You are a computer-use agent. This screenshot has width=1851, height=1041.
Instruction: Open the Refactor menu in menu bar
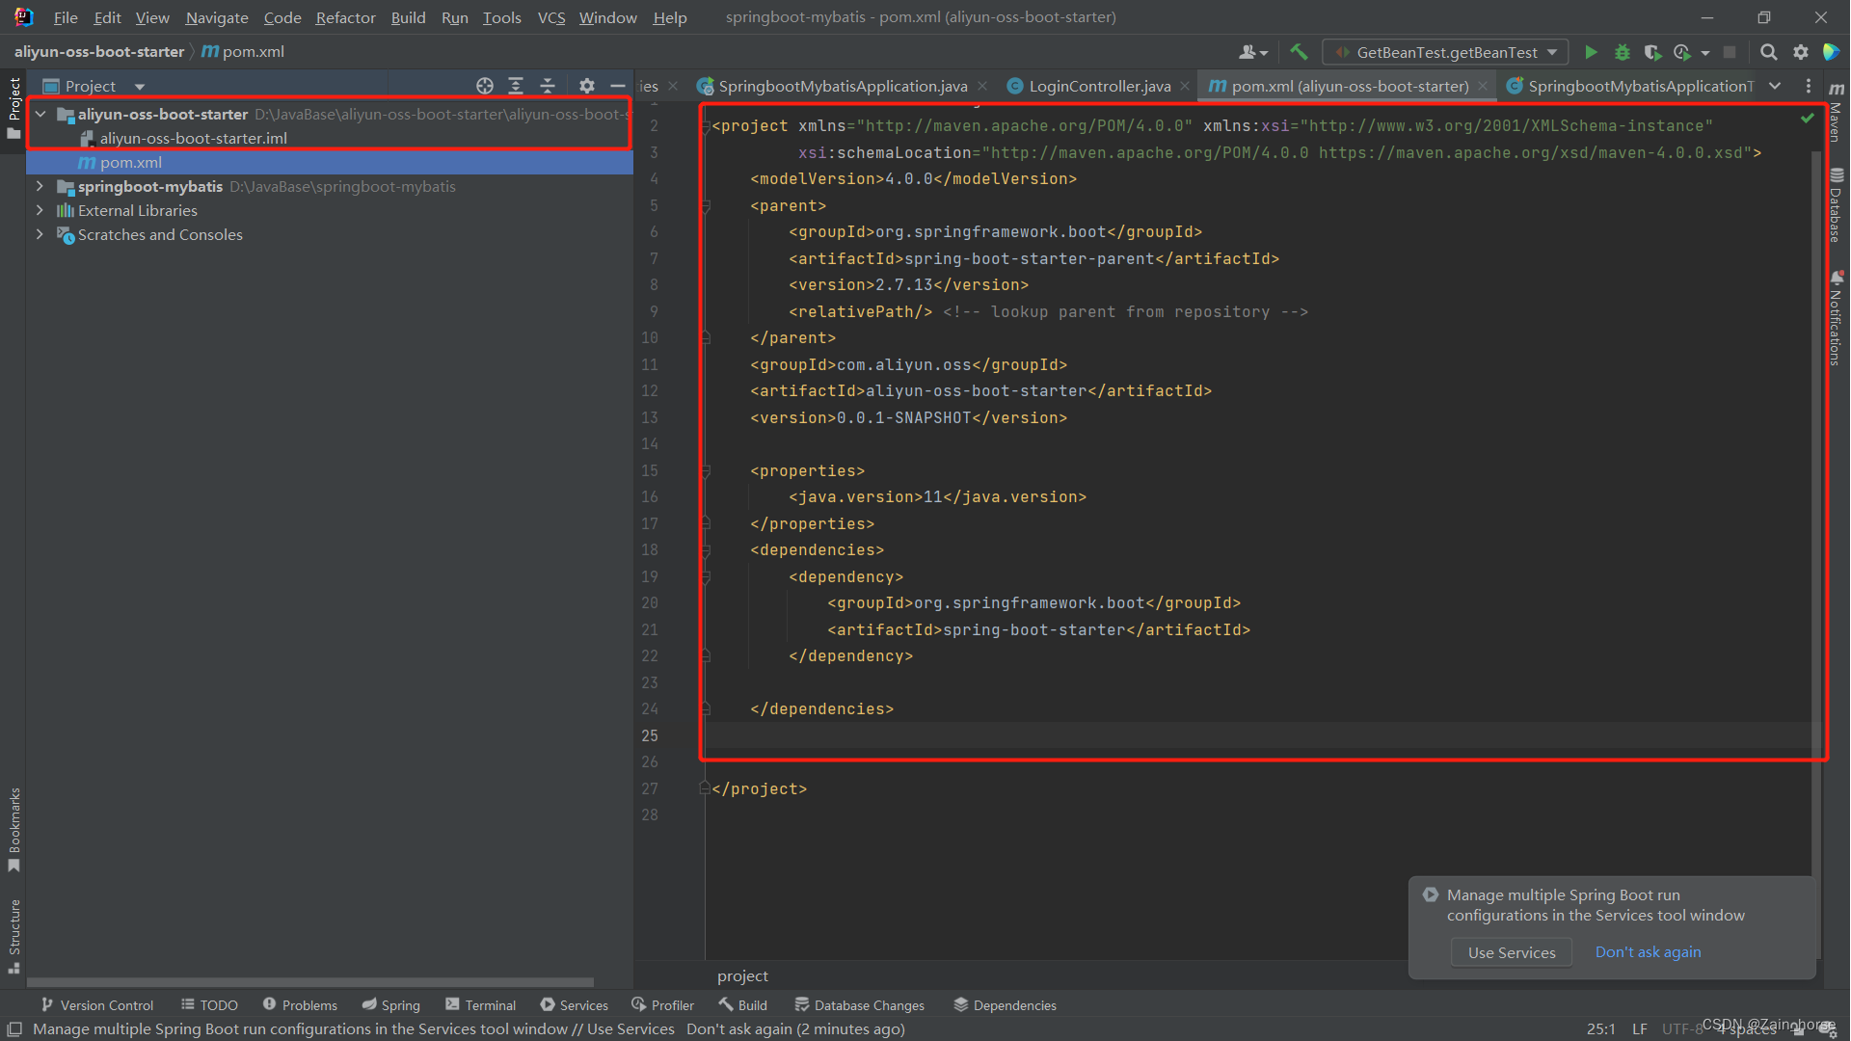coord(343,16)
